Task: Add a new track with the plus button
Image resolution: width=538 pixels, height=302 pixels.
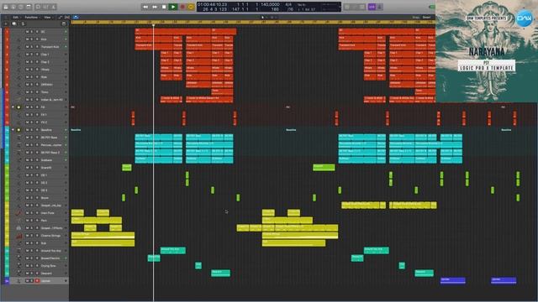Action: tap(6, 24)
